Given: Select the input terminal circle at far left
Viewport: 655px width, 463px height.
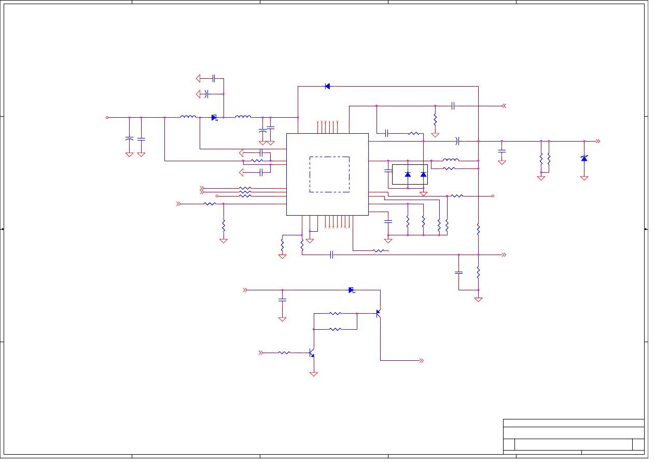Looking at the screenshot, I should point(107,117).
